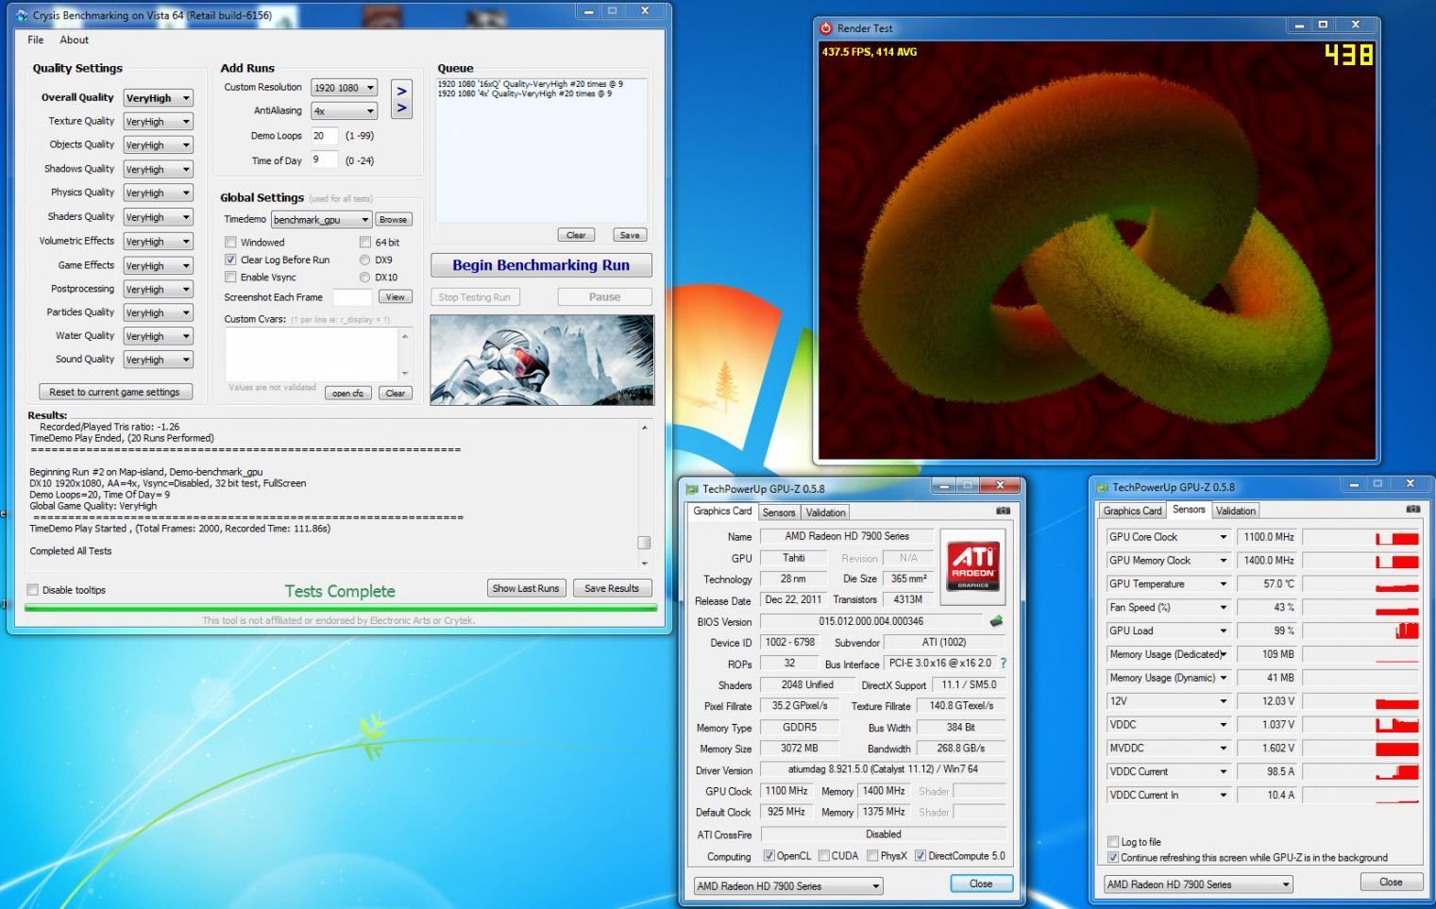
Task: Uncheck Continue refreshing in background option
Action: coord(1113,858)
